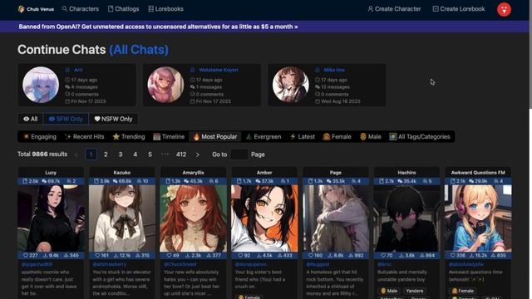Select the All content filter

31,119
